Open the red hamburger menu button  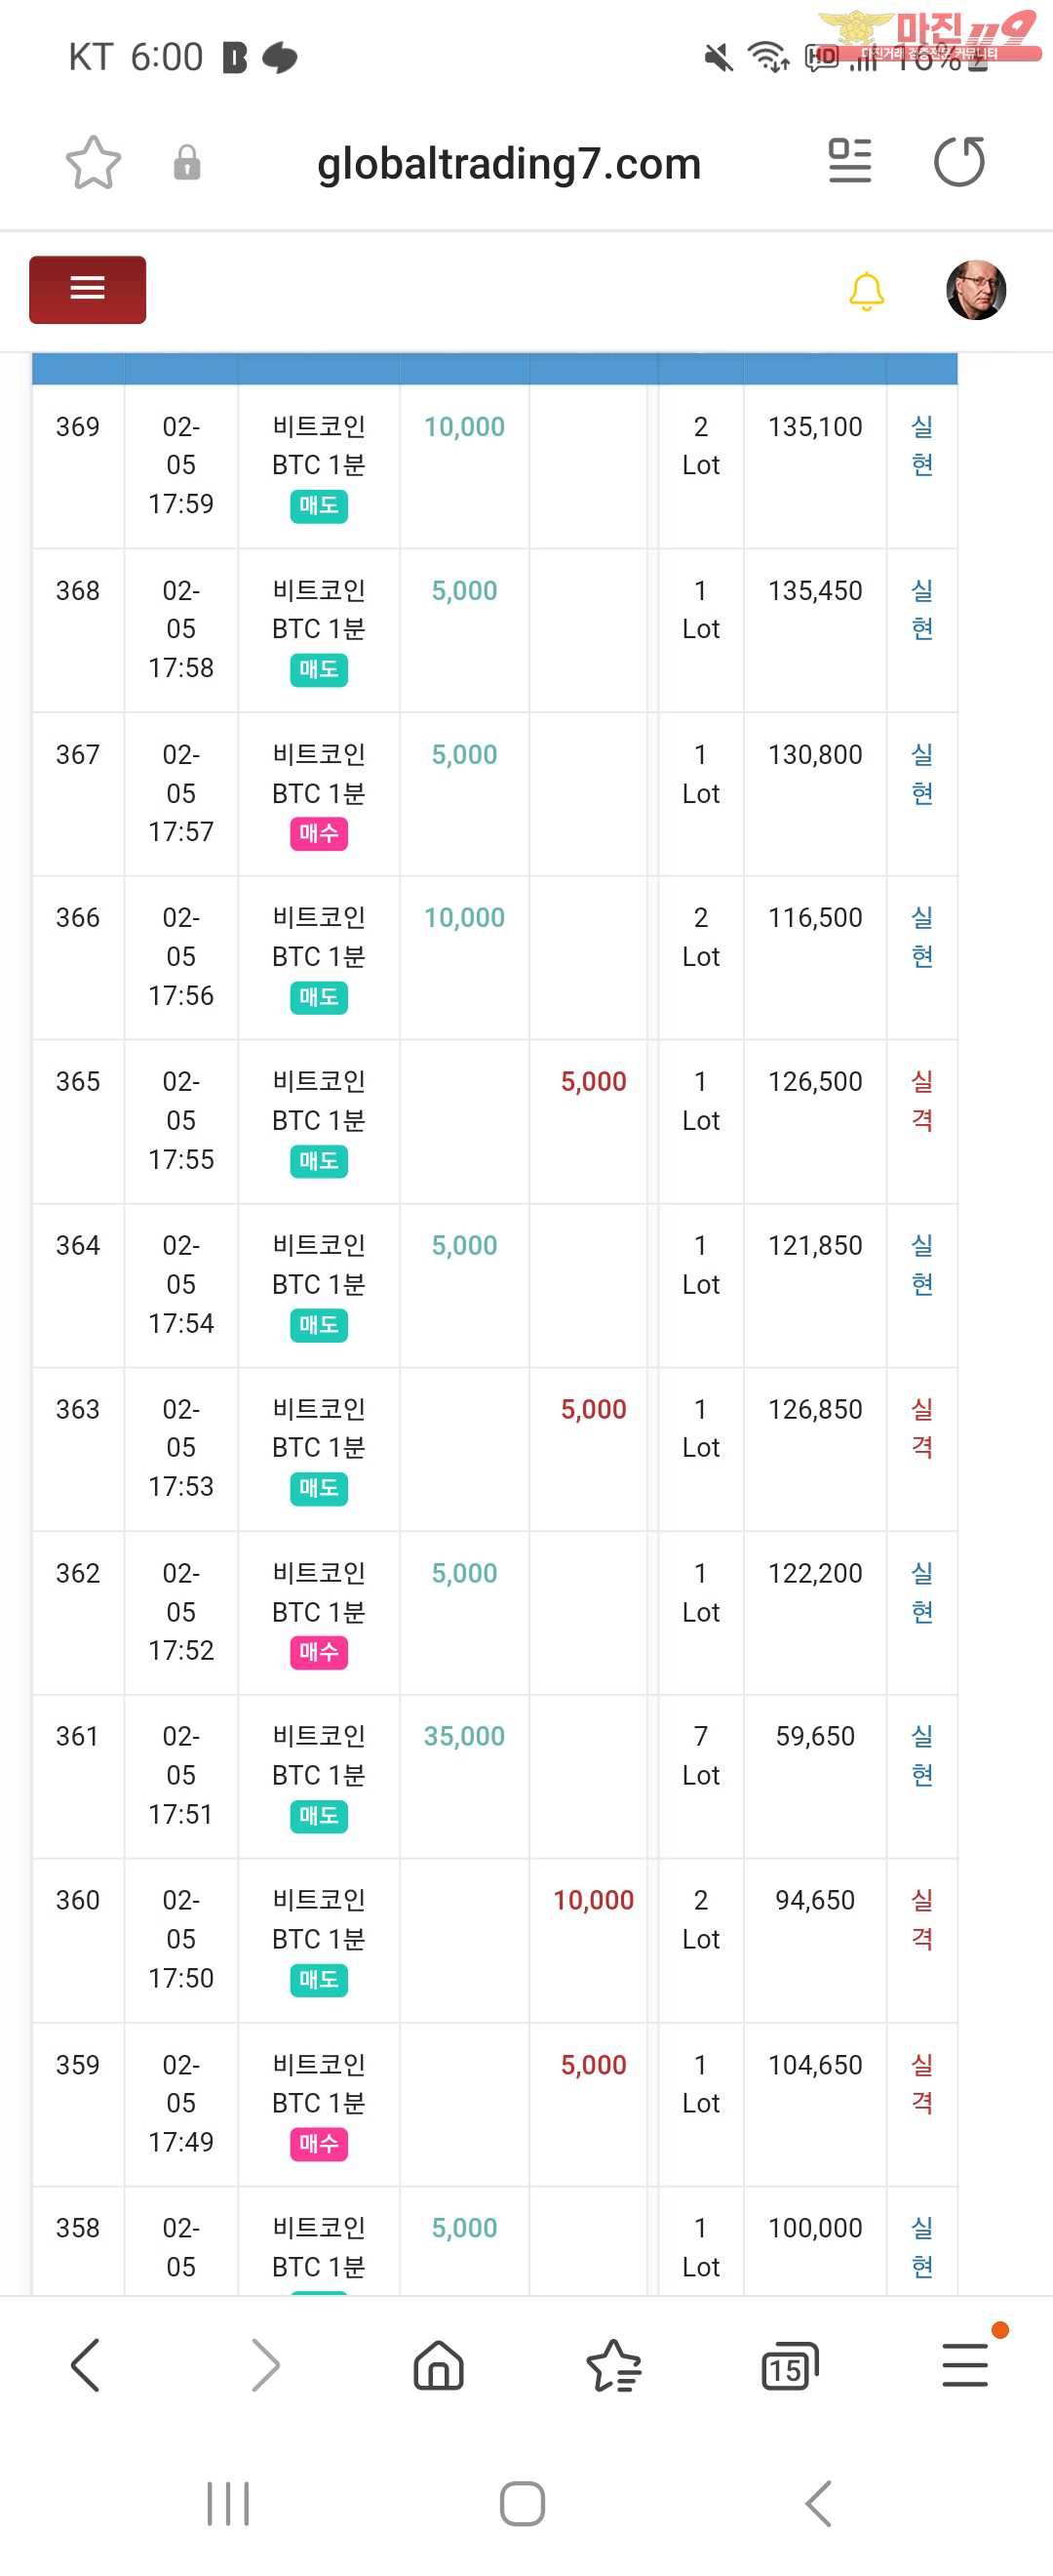point(87,289)
